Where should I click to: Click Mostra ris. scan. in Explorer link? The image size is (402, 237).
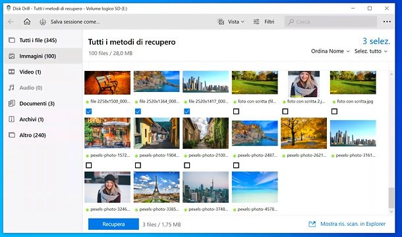pyautogui.click(x=353, y=224)
